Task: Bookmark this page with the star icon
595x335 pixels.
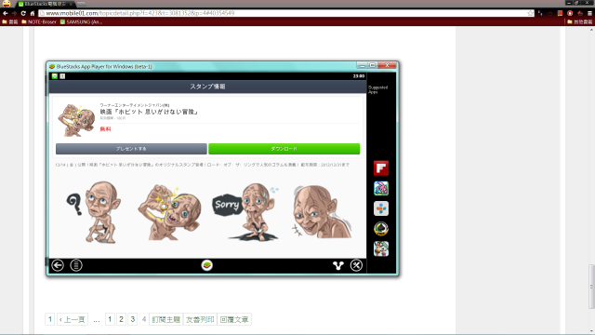Action: [530, 13]
